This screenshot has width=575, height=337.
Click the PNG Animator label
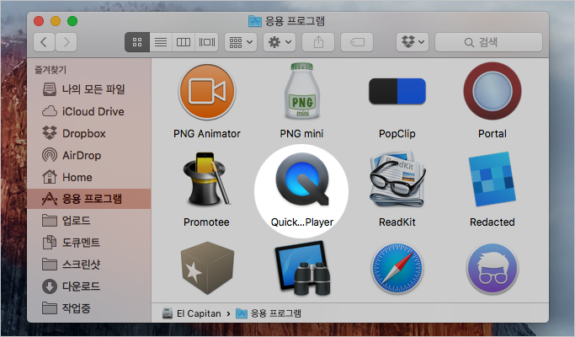207,134
